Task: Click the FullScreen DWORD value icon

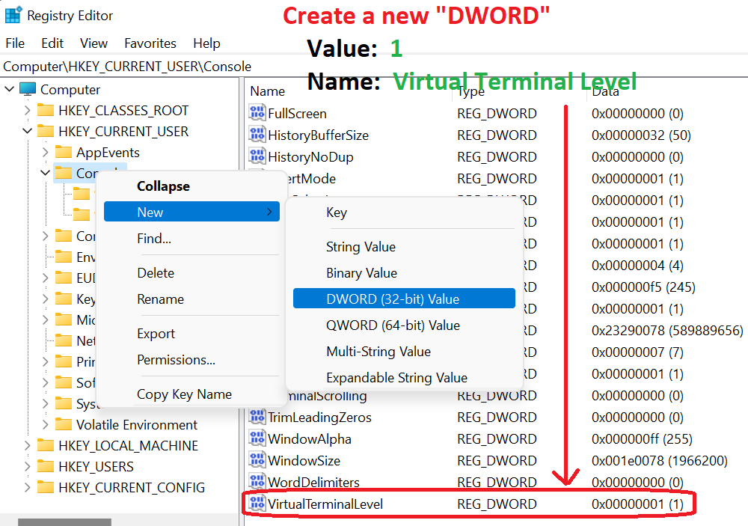Action: 257,113
